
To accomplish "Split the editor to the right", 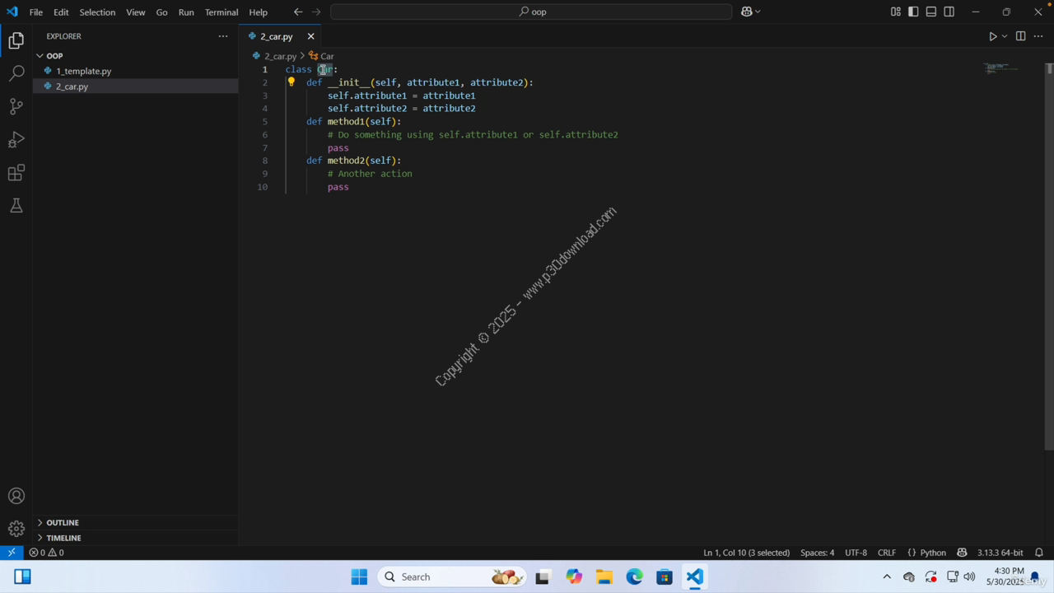I will [x=1020, y=36].
